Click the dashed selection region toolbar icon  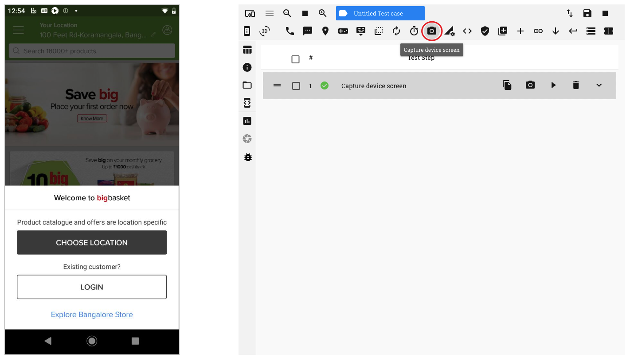tap(379, 31)
